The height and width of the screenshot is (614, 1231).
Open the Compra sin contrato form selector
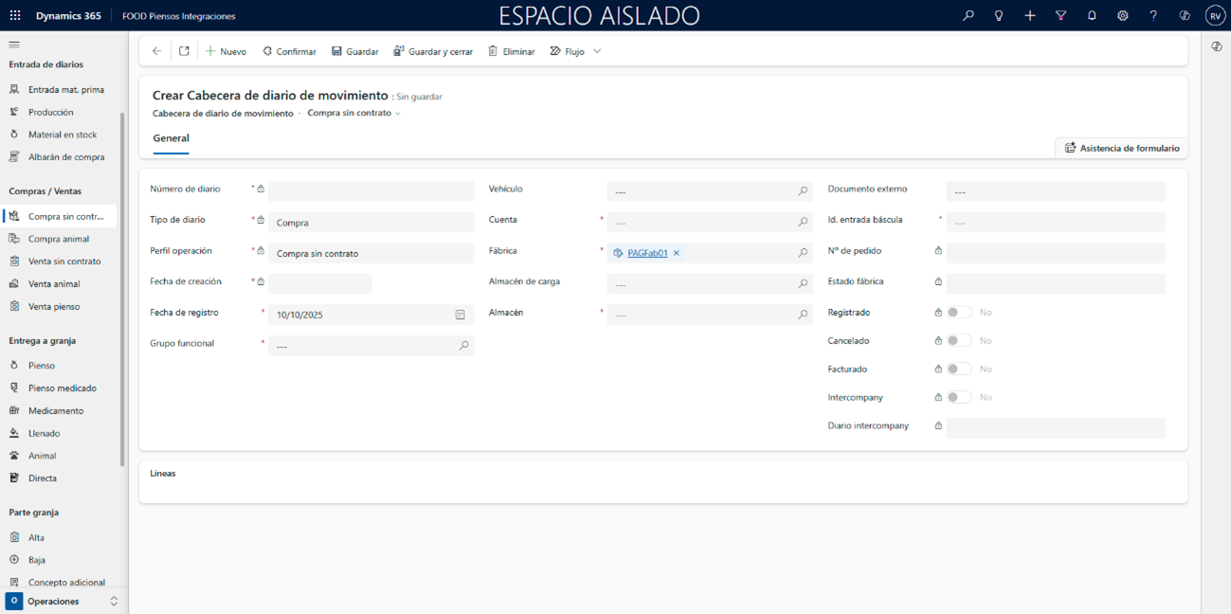(x=353, y=114)
